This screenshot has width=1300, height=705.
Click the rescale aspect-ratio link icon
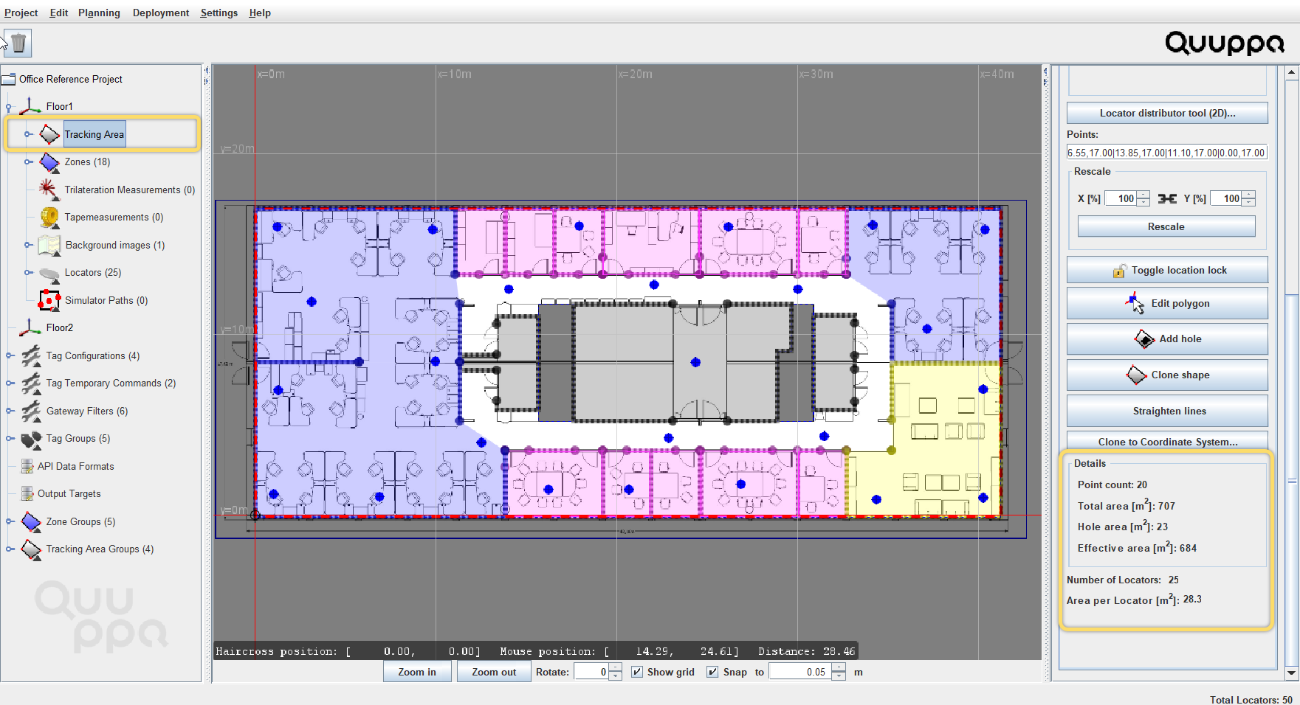[1167, 198]
